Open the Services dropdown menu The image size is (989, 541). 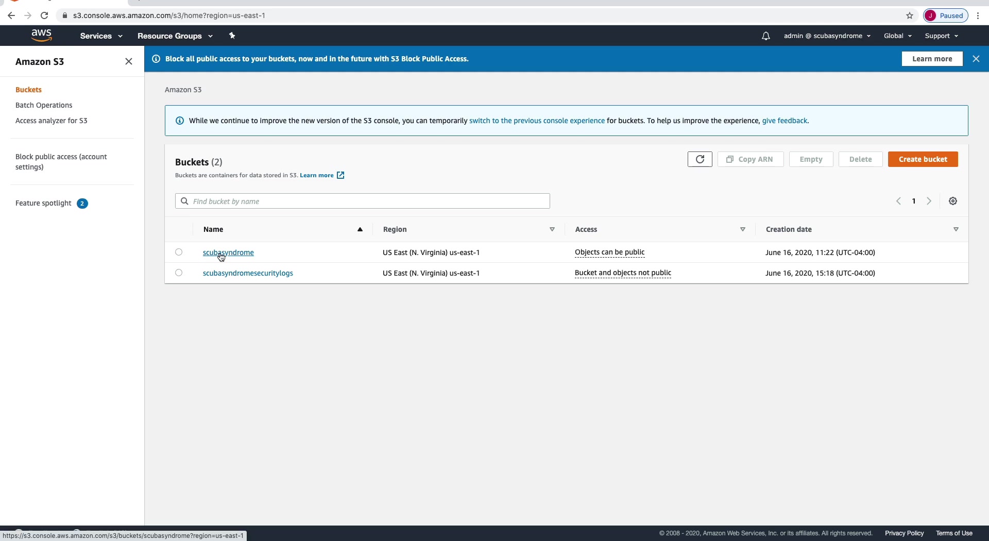click(101, 36)
